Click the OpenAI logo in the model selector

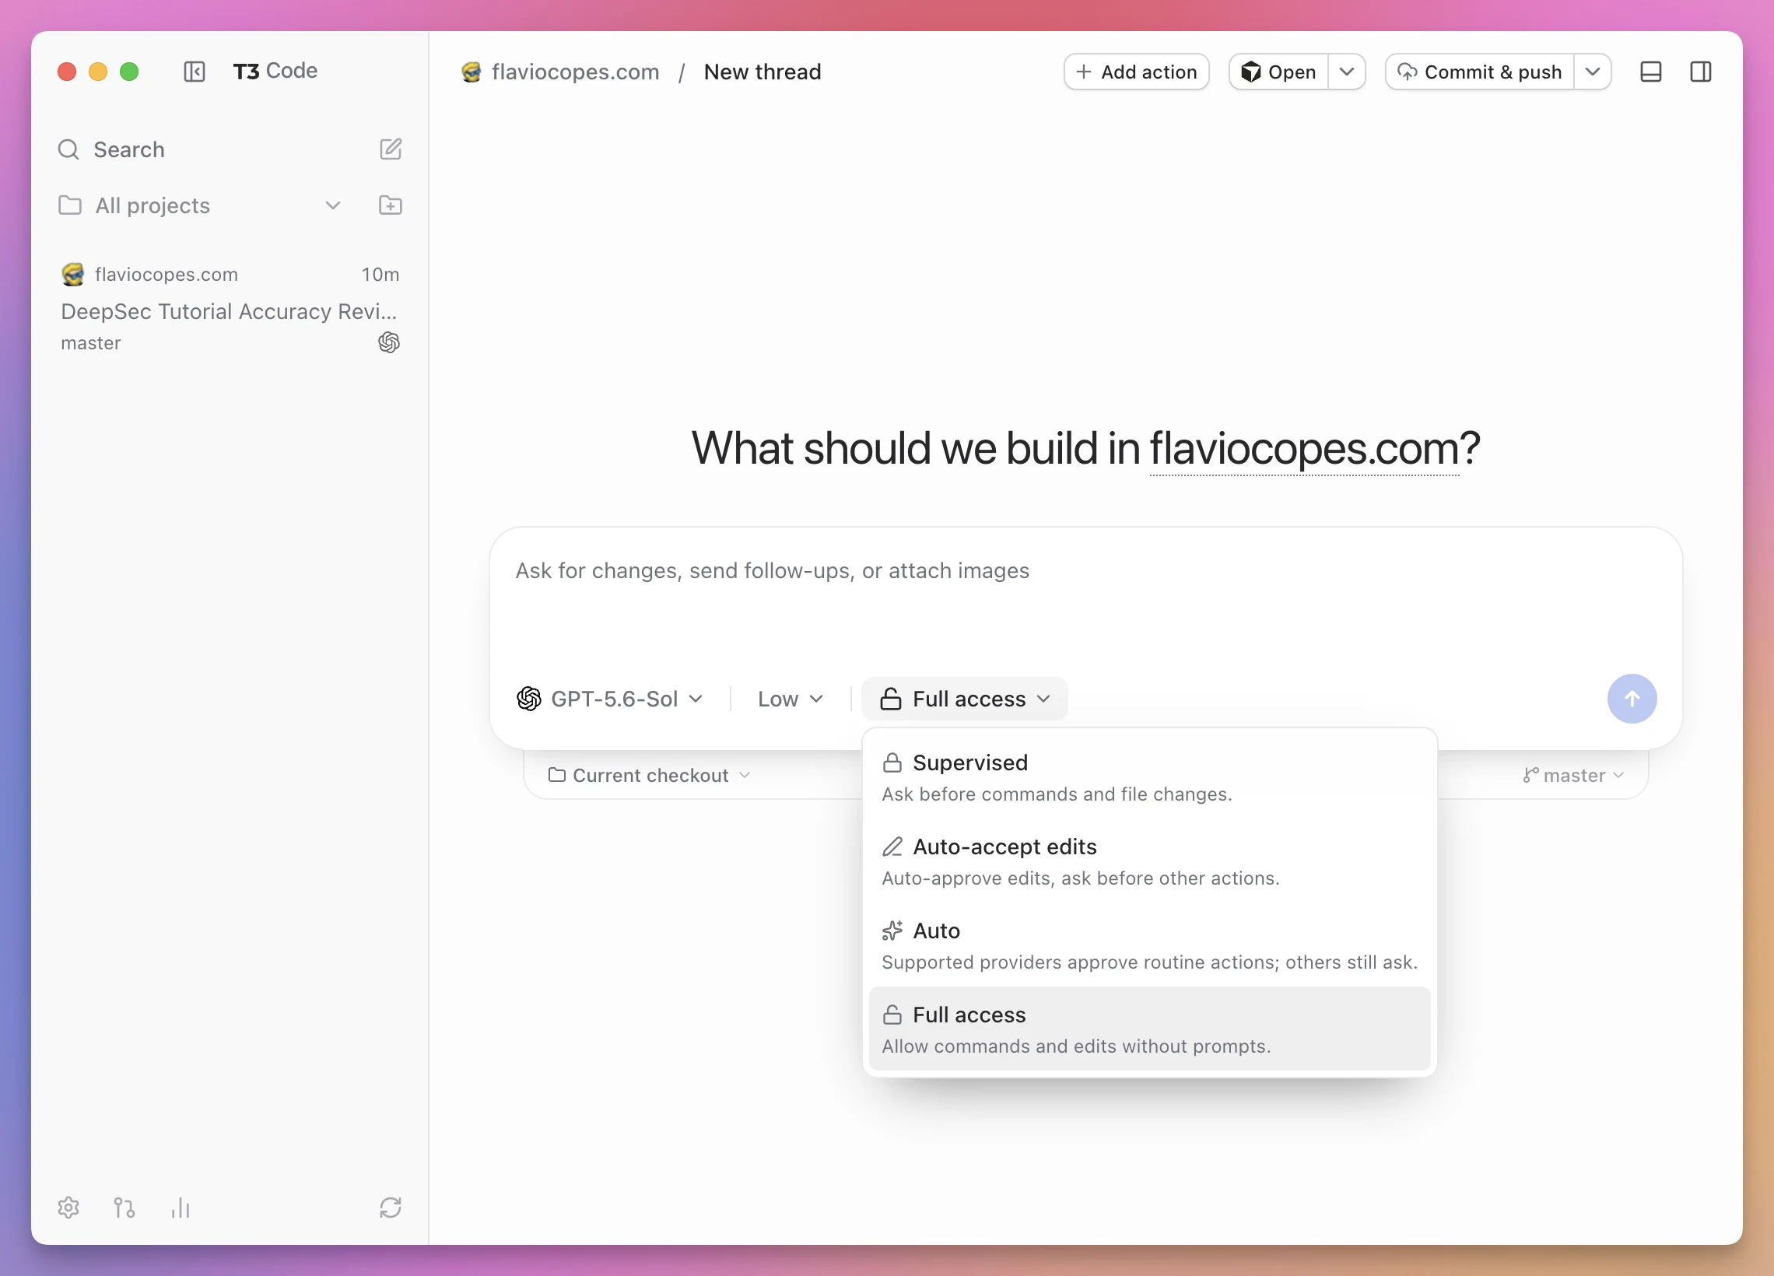click(529, 699)
